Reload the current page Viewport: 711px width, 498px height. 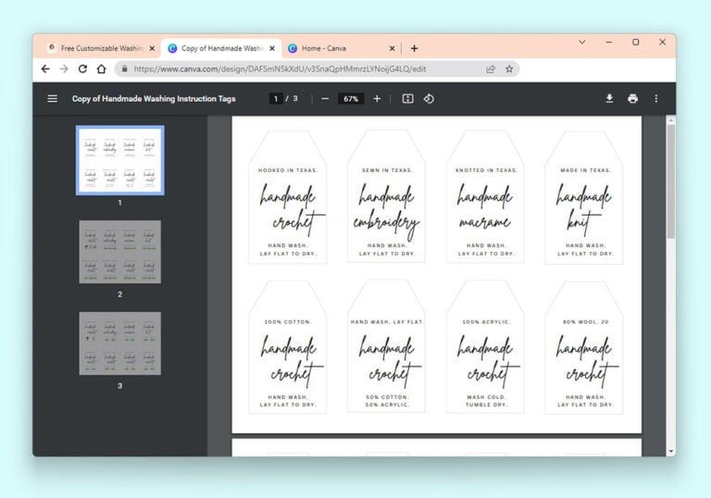pos(82,69)
